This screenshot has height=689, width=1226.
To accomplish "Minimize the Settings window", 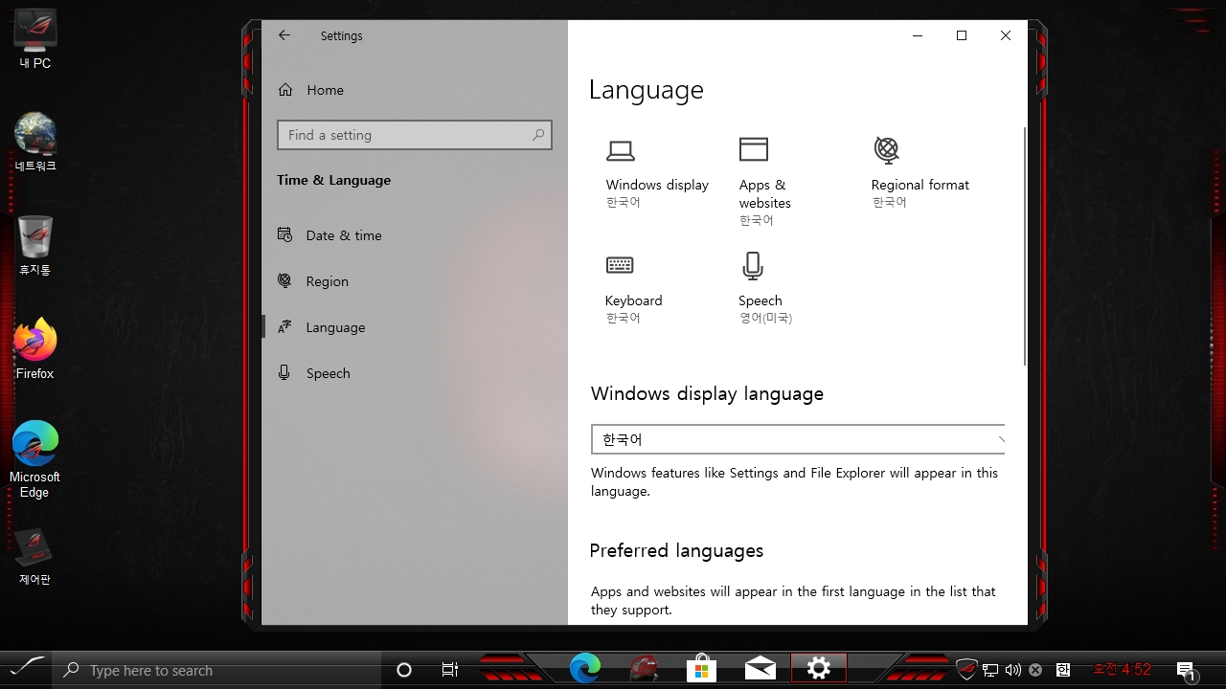I will click(x=918, y=35).
